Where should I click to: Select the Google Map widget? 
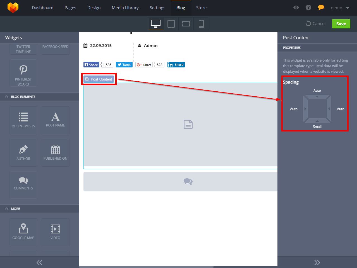click(x=23, y=232)
